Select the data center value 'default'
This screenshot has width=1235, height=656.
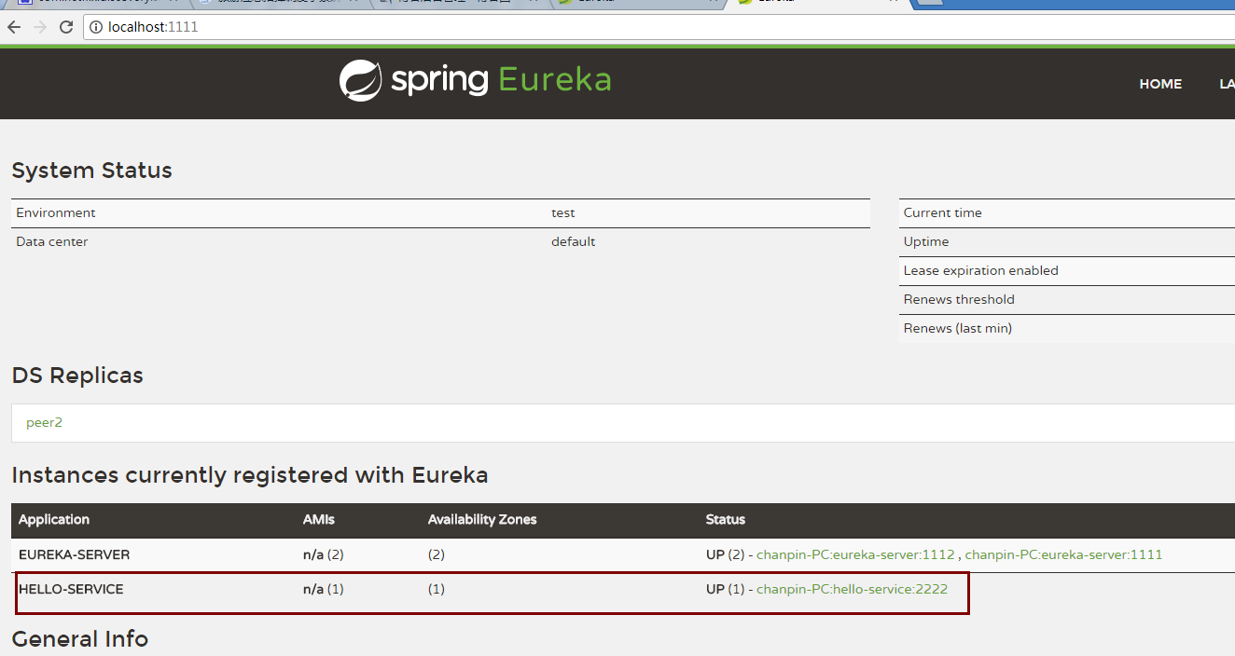tap(573, 241)
